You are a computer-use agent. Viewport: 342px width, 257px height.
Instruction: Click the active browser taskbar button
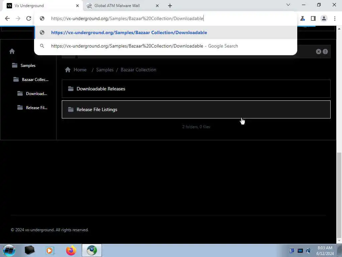coord(92,250)
